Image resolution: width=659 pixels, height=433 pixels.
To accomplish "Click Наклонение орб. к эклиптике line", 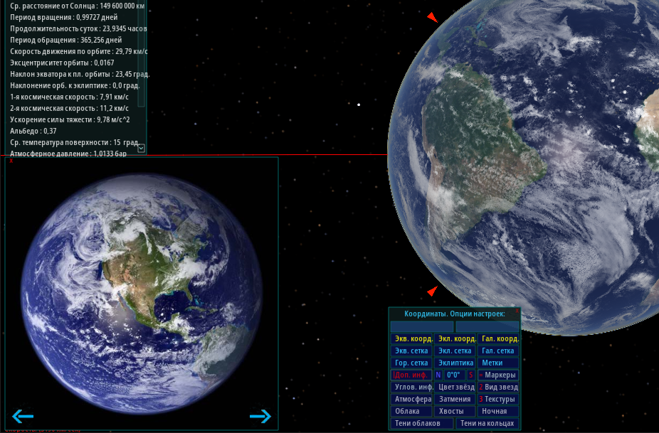I will coord(75,86).
